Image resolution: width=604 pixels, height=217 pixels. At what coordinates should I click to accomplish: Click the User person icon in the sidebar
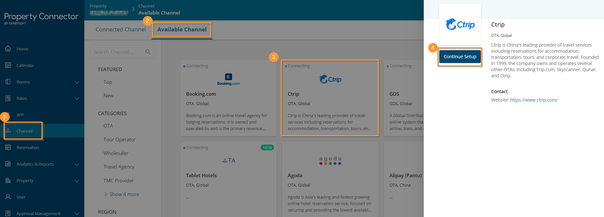coord(8,197)
